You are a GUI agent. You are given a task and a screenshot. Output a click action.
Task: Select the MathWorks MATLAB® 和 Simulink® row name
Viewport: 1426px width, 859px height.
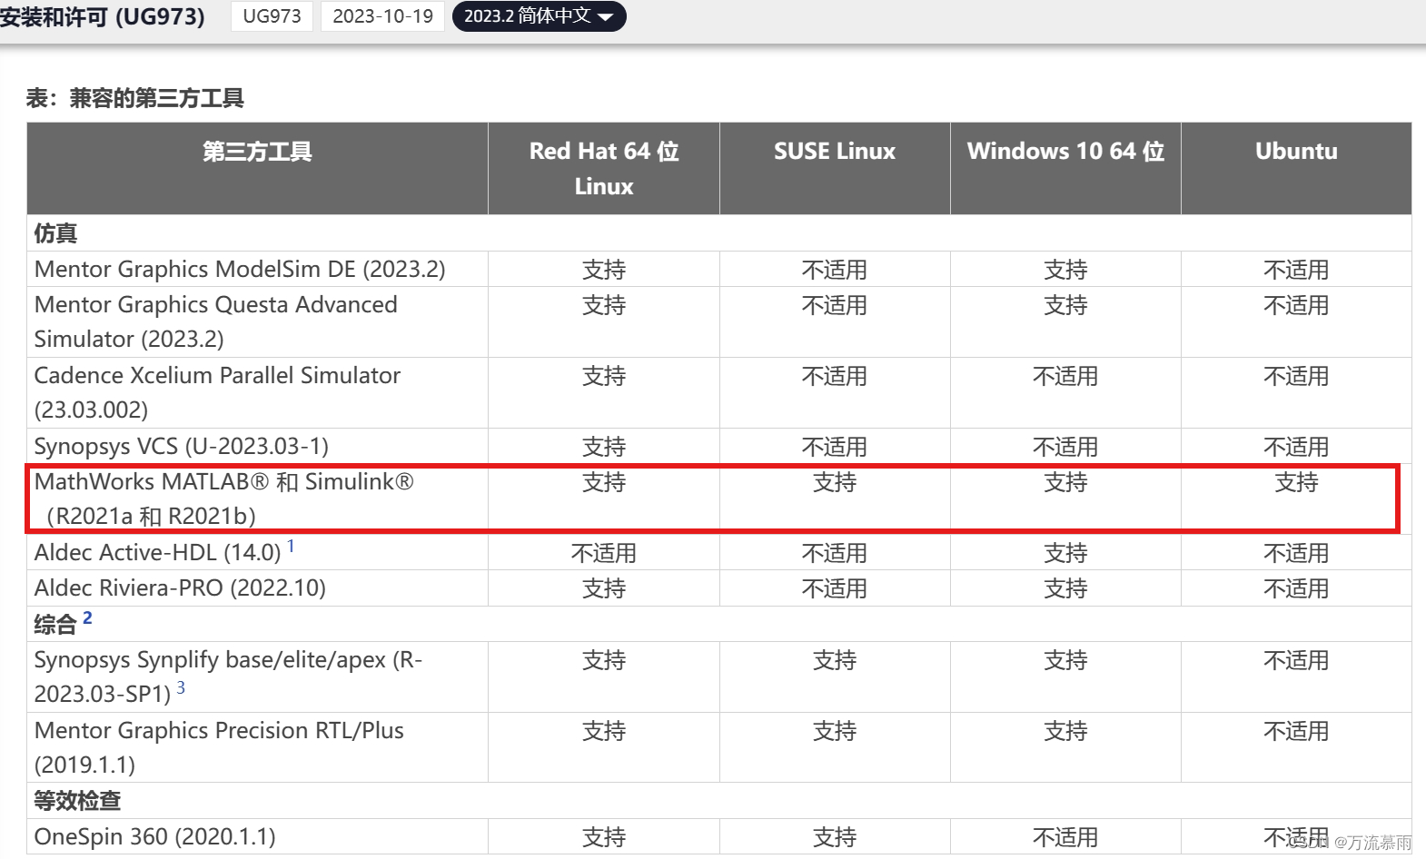click(x=224, y=499)
